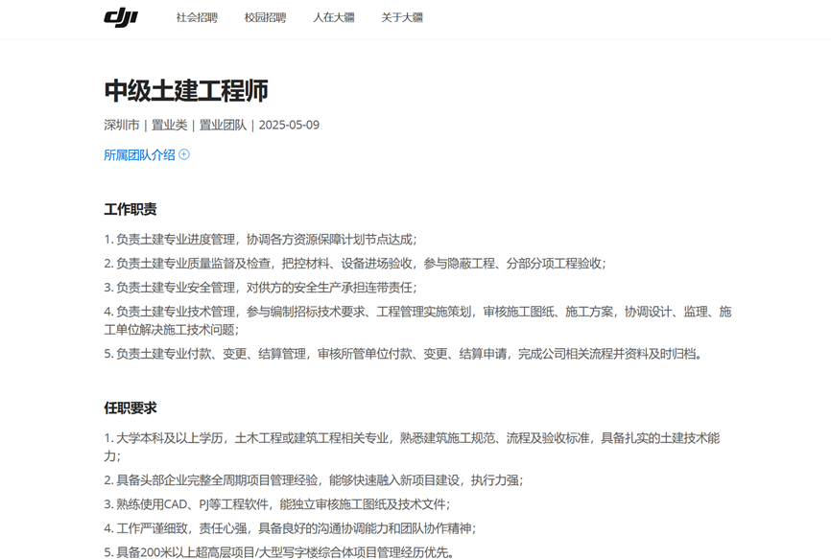
Task: Click the 中级土建工程师 job title
Action: [x=186, y=91]
